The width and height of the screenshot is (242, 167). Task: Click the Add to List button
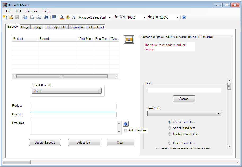click(84, 143)
